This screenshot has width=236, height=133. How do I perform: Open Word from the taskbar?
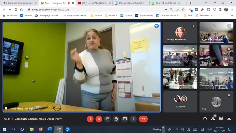click(x=50, y=130)
